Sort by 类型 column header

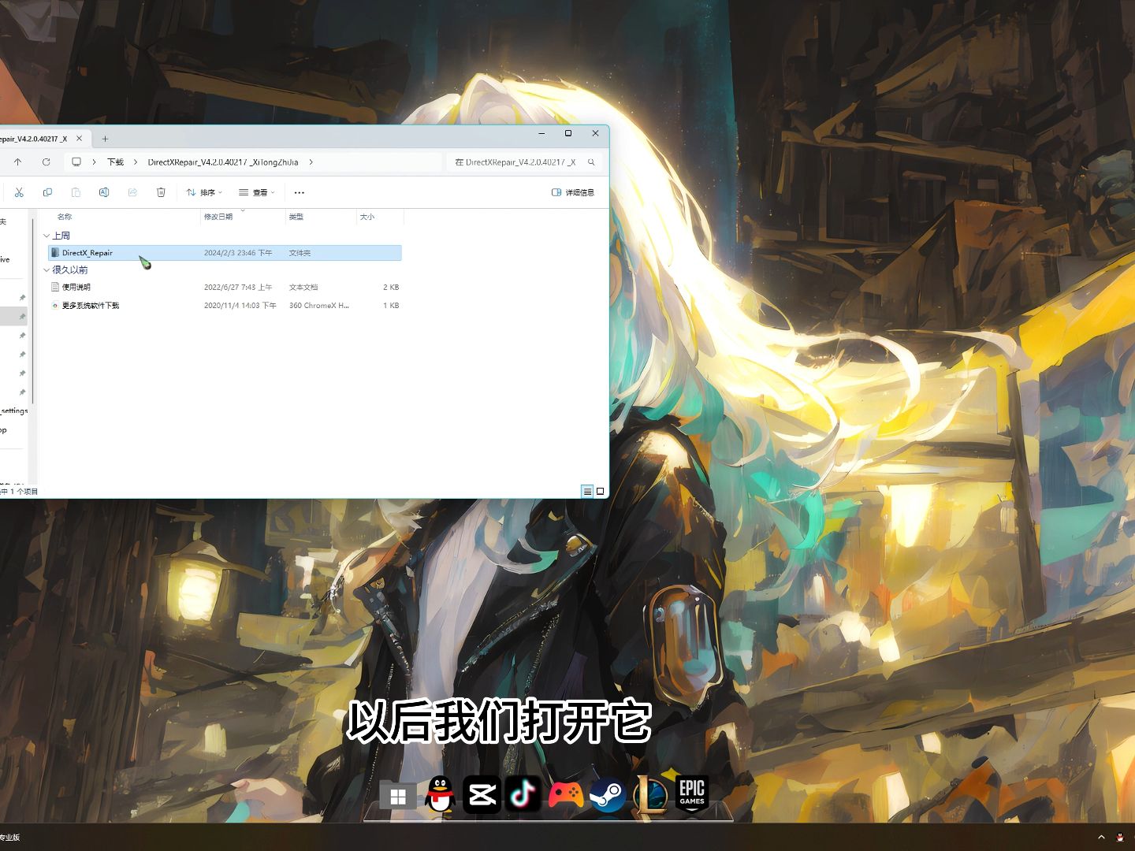(x=296, y=217)
